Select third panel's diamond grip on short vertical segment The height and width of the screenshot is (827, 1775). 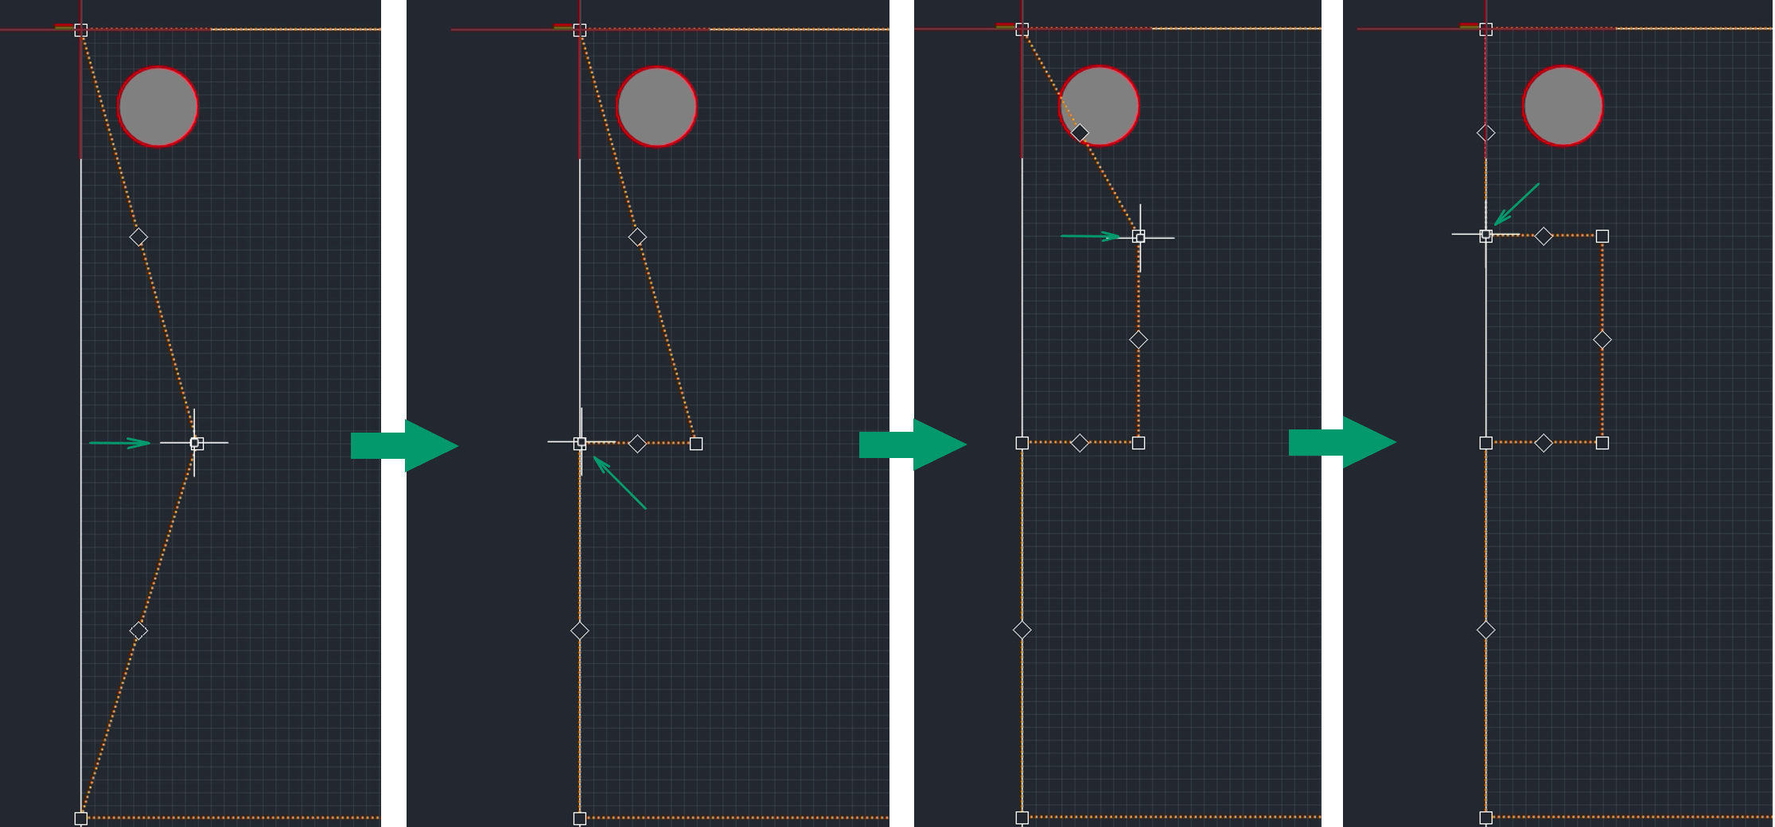point(1139,340)
